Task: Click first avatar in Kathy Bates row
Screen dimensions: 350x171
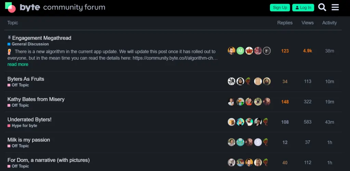Action: (231, 102)
